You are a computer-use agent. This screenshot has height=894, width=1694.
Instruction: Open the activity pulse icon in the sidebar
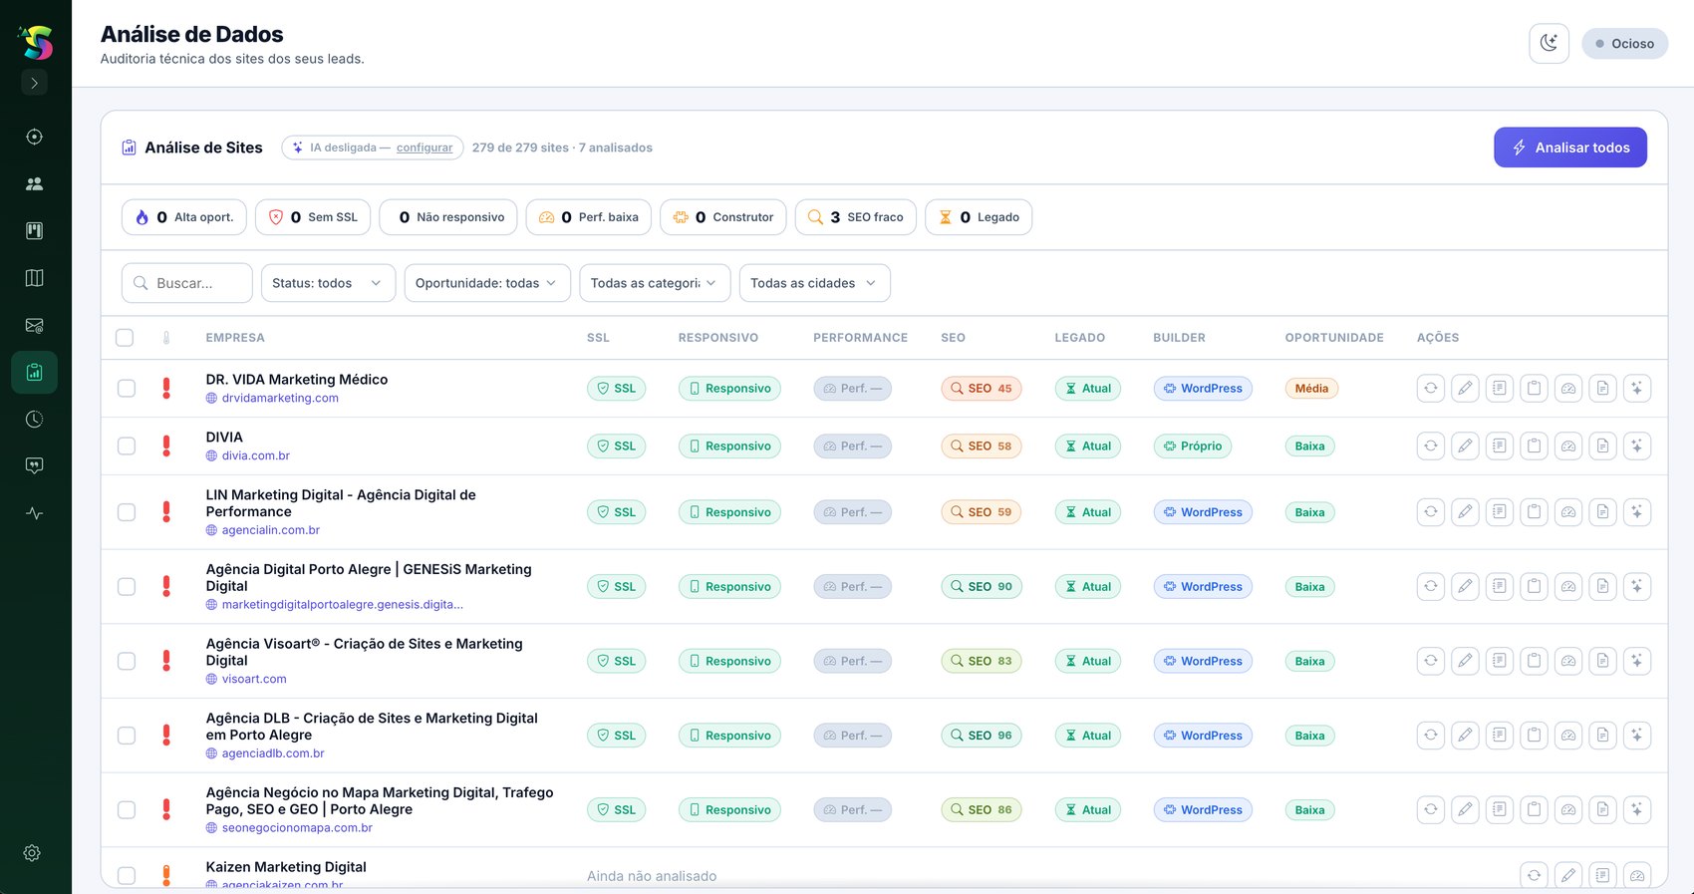[34, 513]
